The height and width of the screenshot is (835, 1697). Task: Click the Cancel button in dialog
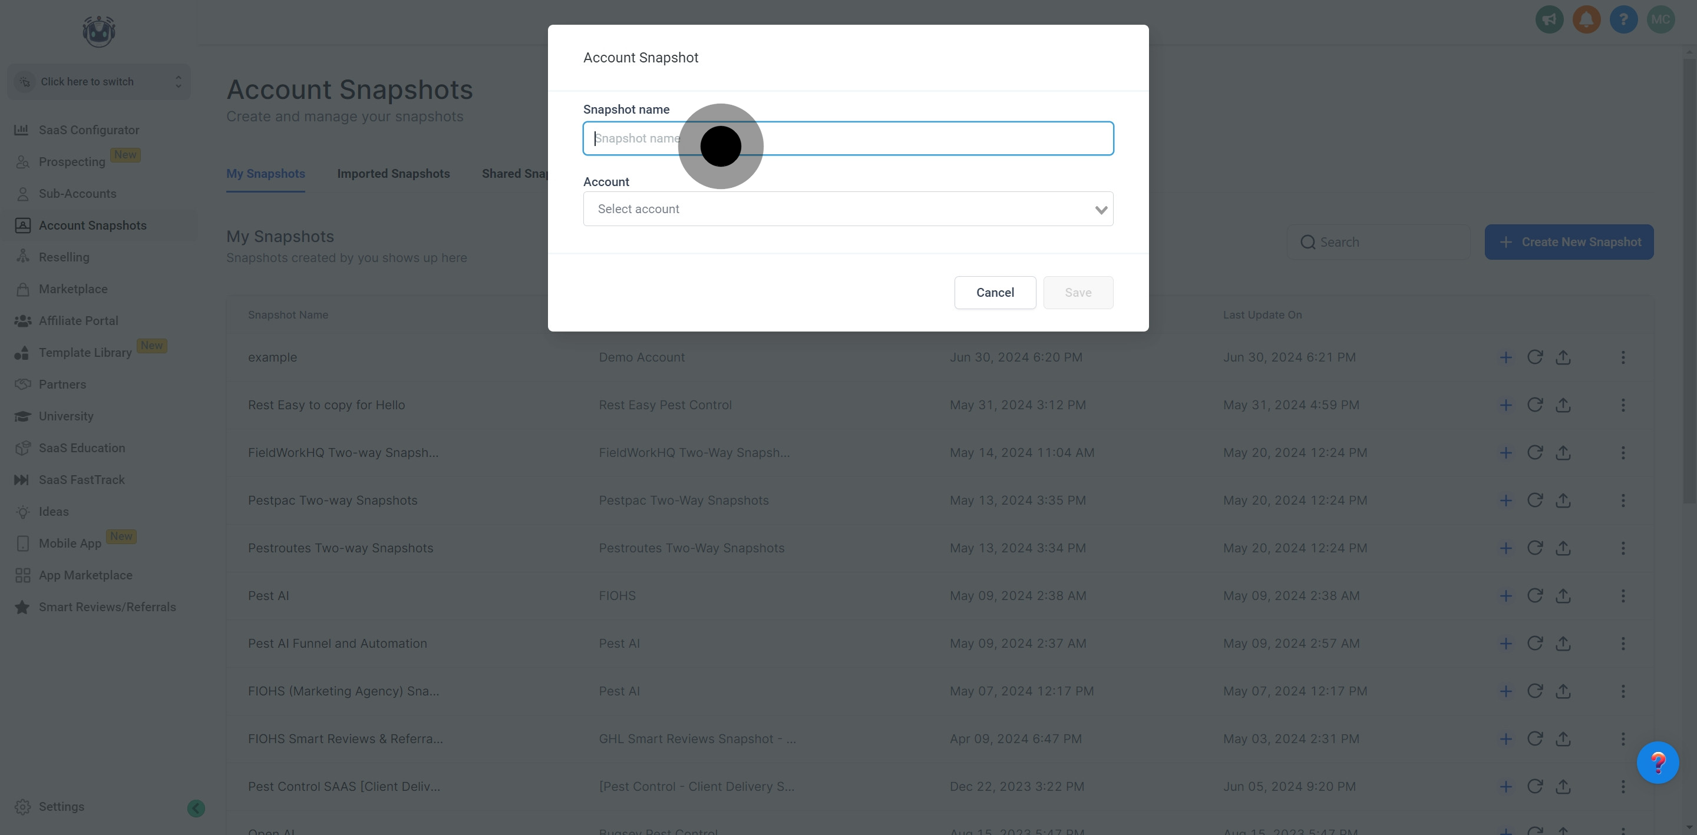click(x=995, y=293)
